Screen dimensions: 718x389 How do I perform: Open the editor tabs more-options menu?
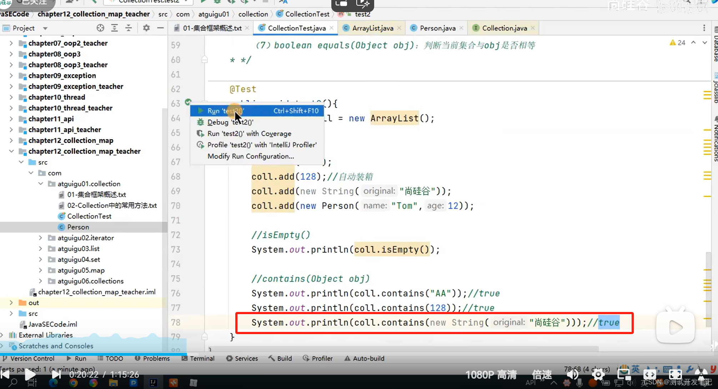[704, 28]
